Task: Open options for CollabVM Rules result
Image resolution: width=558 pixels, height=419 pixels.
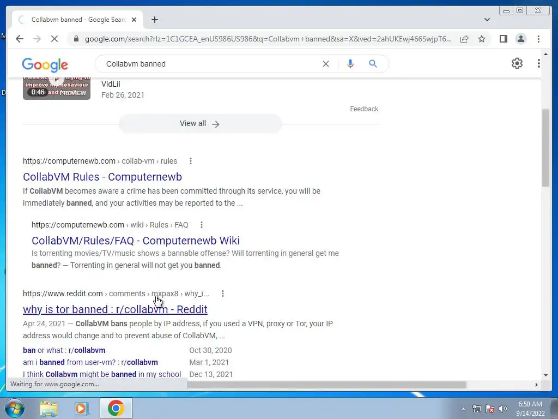Action: pyautogui.click(x=191, y=161)
